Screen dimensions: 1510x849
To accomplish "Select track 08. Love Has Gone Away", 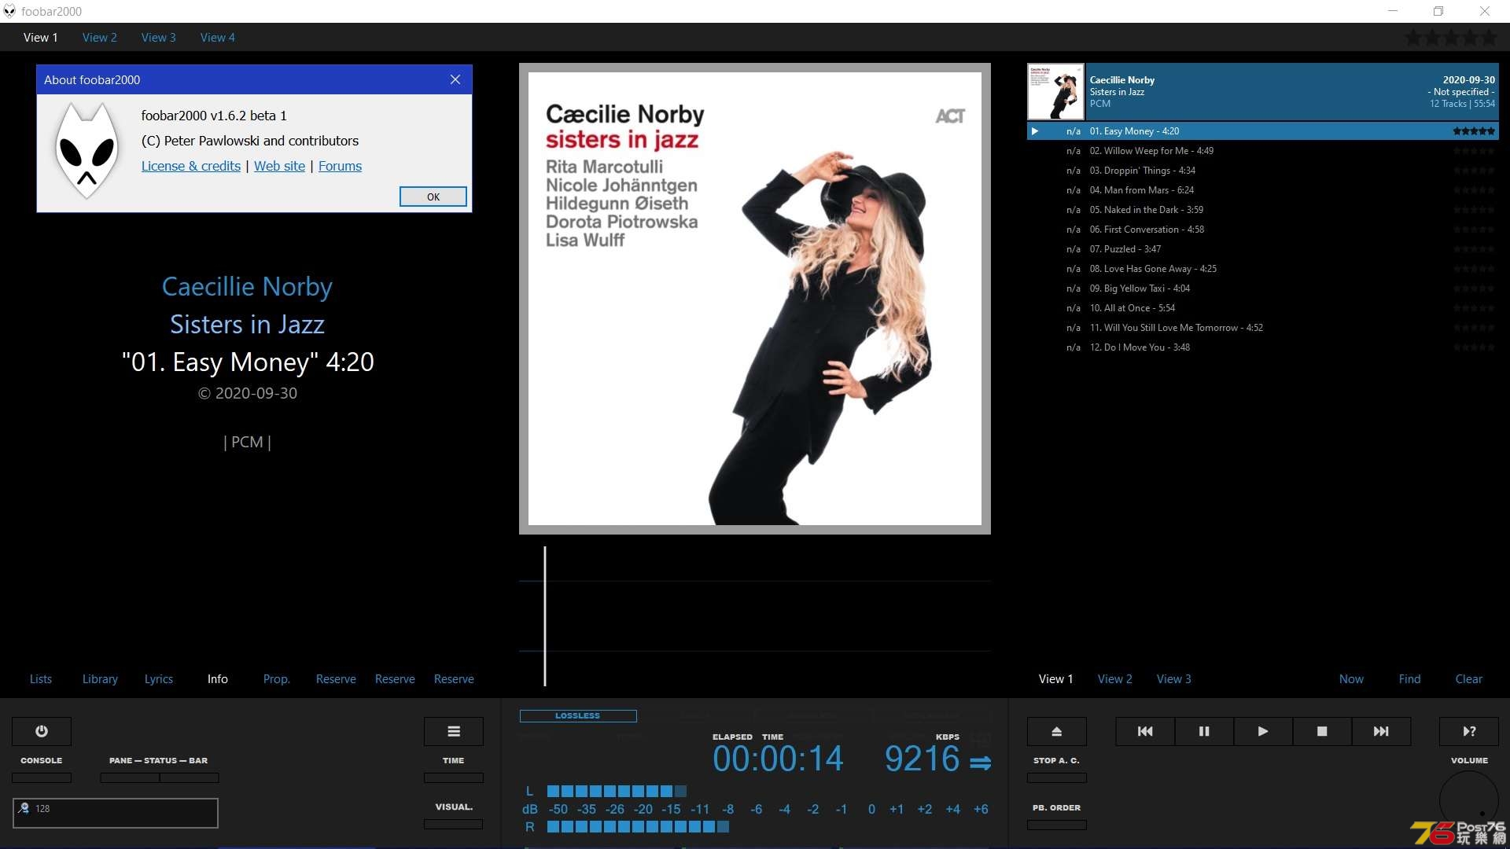I will tap(1263, 269).
